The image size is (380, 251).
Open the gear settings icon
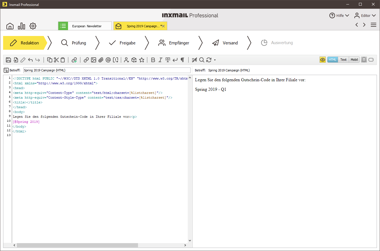point(33,26)
